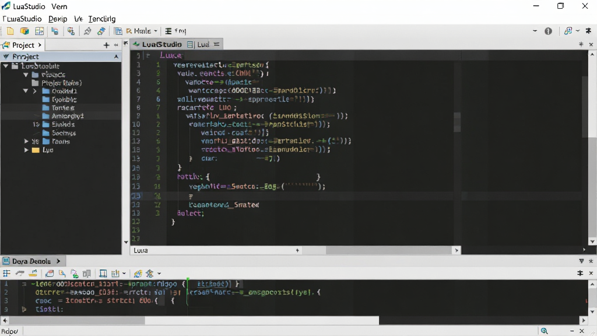Screen dimensions: 597x336
Task: Click the hamburger lines icon in the main toolbar
Action: click(x=168, y=32)
